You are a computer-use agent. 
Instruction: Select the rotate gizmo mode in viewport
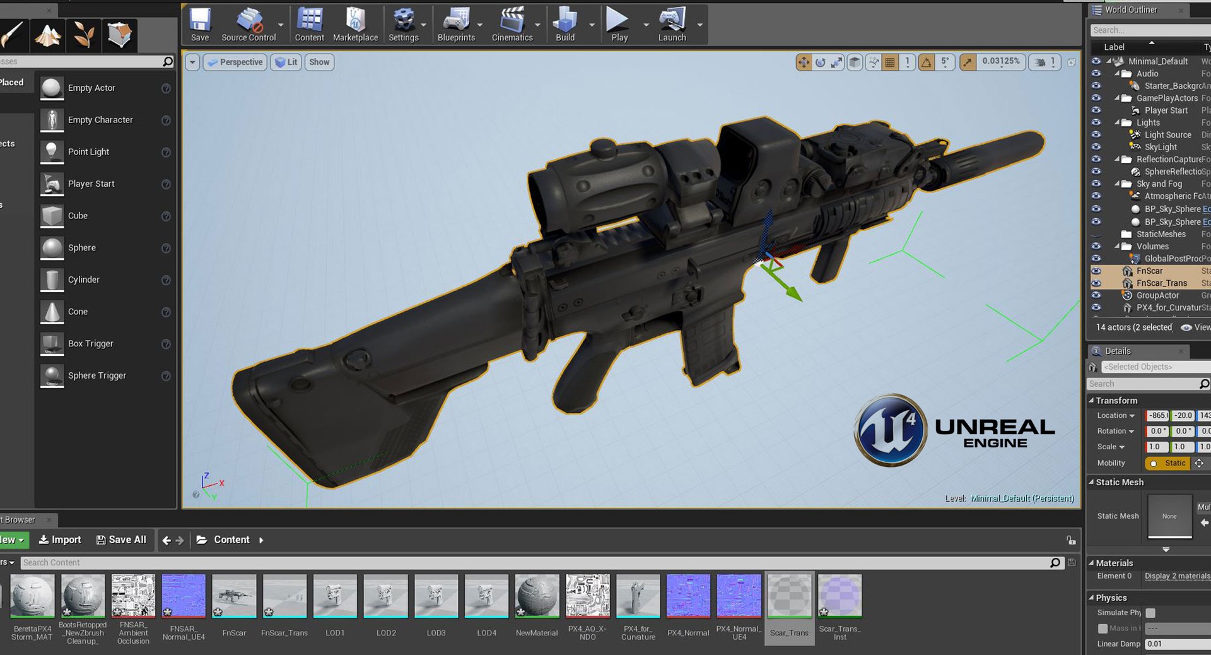tap(820, 62)
